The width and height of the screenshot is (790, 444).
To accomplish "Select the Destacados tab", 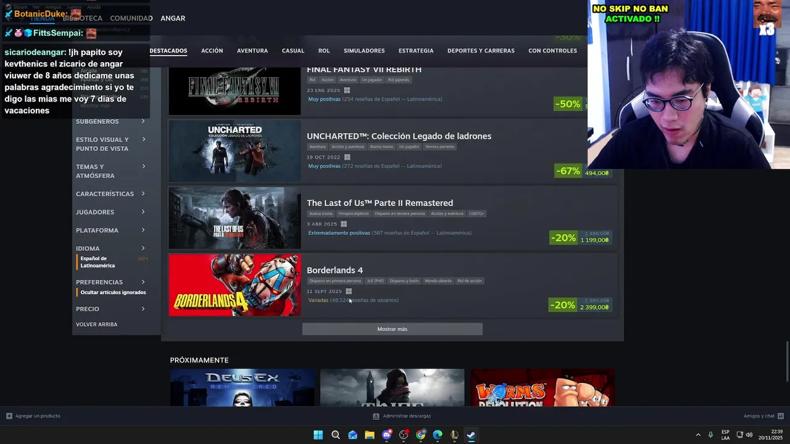I will pos(168,51).
